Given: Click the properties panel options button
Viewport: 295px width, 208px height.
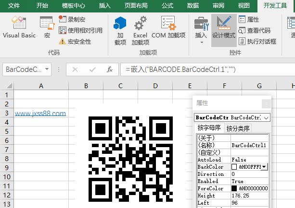Looking at the screenshot, I should (x=266, y=104).
